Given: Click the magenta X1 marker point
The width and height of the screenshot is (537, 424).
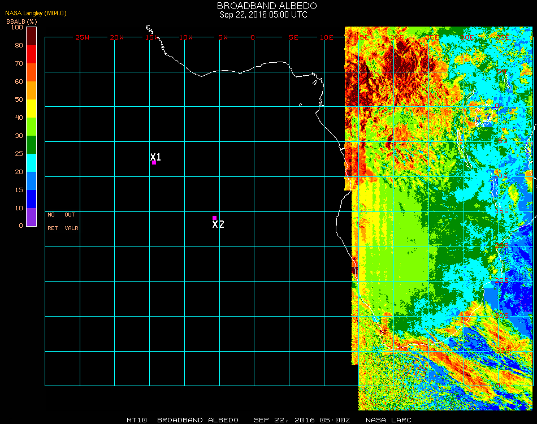Looking at the screenshot, I should pos(154,163).
